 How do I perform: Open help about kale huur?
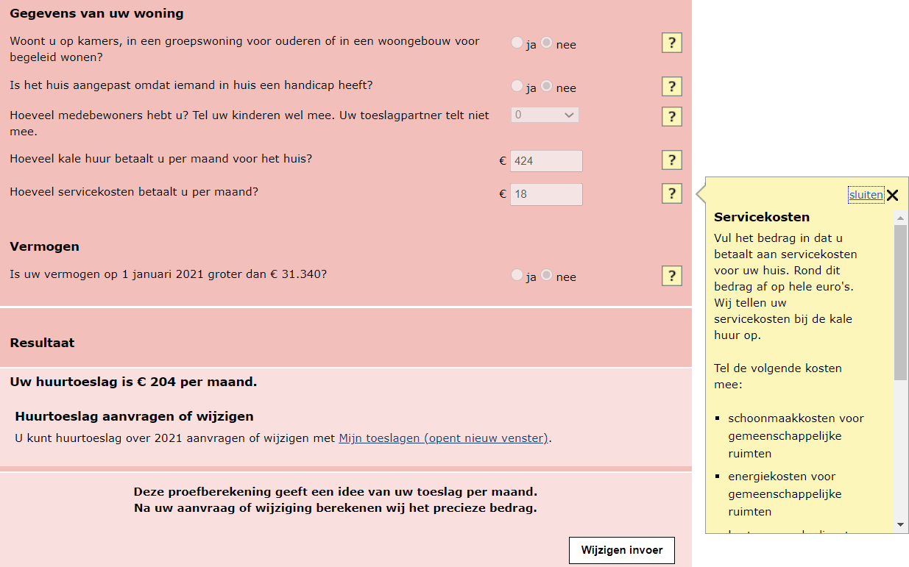pyautogui.click(x=671, y=160)
